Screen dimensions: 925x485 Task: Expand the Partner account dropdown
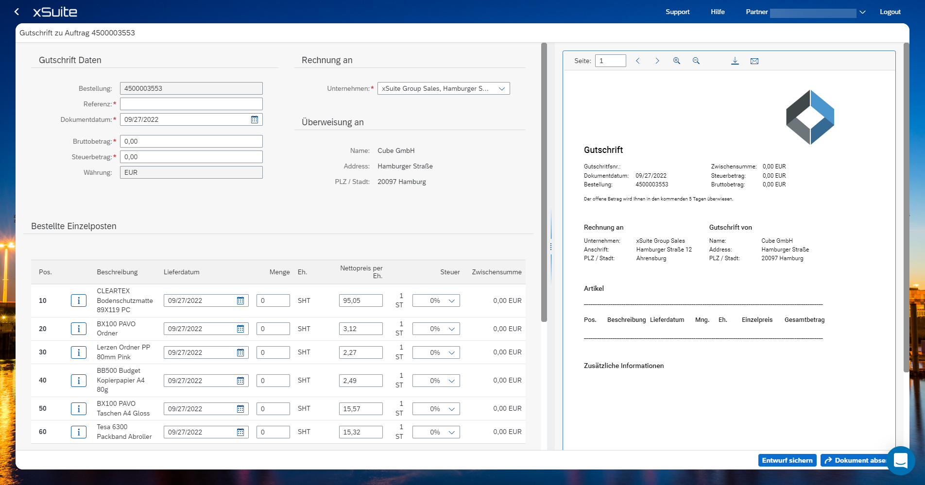pyautogui.click(x=862, y=12)
